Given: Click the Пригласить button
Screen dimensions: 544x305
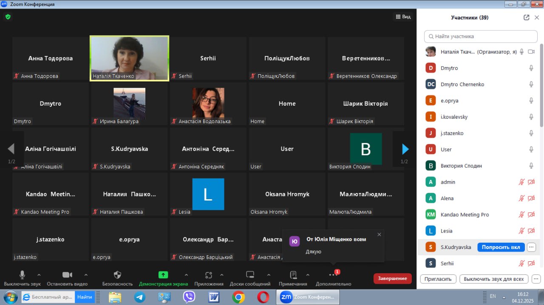Looking at the screenshot, I should click(438, 279).
